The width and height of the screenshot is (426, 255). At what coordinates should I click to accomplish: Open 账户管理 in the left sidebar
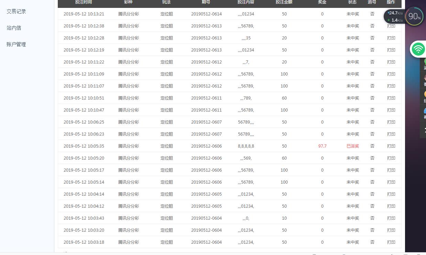click(x=16, y=44)
